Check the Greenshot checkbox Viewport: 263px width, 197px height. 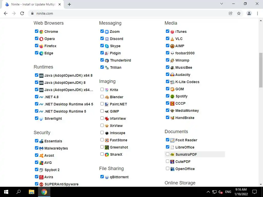[x=102, y=147]
